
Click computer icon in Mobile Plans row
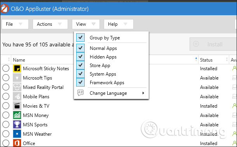click(235, 96)
